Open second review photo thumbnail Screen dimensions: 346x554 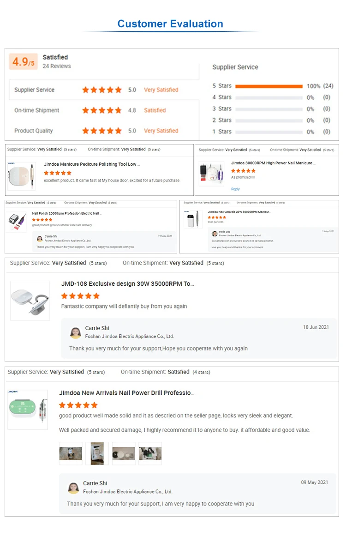pos(97,453)
